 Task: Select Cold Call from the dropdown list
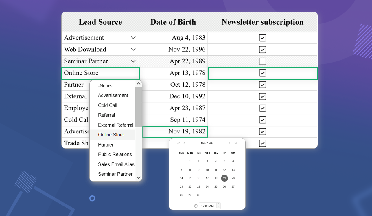coord(112,105)
